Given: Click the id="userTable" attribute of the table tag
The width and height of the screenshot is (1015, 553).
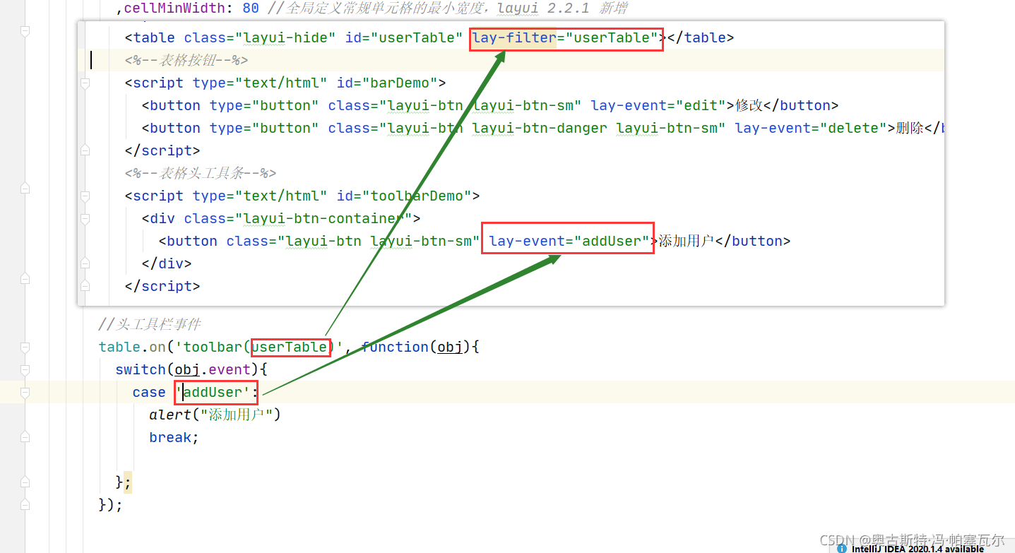Looking at the screenshot, I should click(x=404, y=37).
